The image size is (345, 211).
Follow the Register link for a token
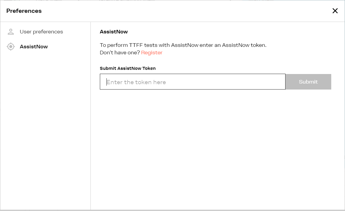(x=152, y=53)
